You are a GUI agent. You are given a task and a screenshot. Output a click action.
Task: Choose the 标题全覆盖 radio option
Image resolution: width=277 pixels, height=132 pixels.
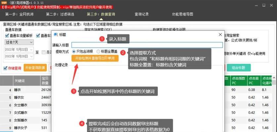point(98,51)
